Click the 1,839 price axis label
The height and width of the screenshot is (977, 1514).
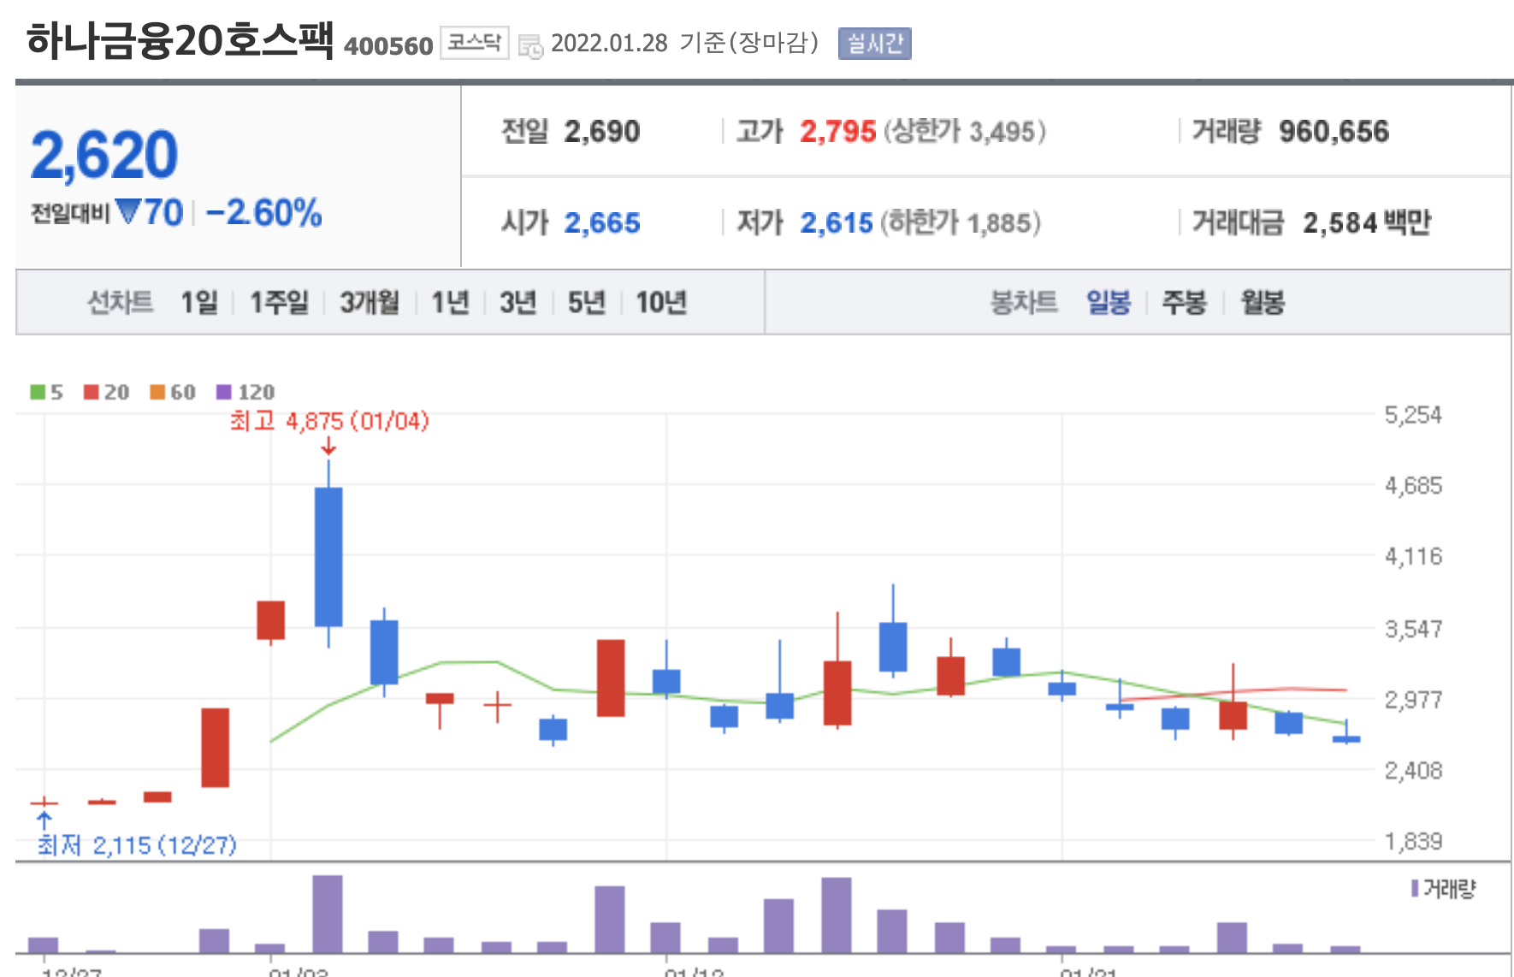(1413, 842)
